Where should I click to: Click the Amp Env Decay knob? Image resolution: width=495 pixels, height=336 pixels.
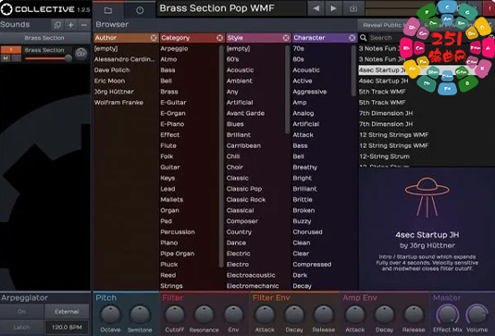(x=384, y=315)
